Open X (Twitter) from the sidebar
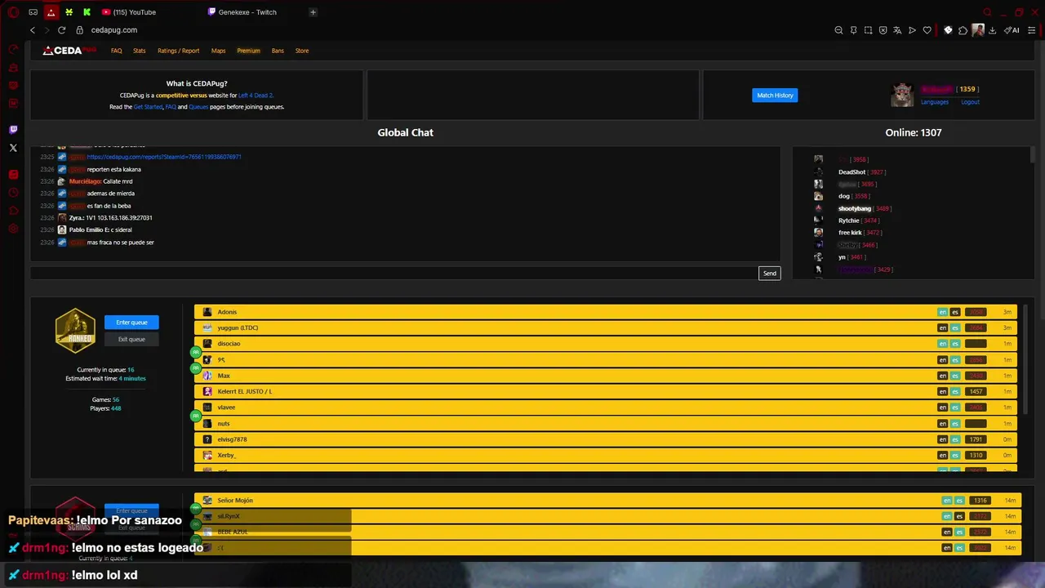 tap(13, 148)
